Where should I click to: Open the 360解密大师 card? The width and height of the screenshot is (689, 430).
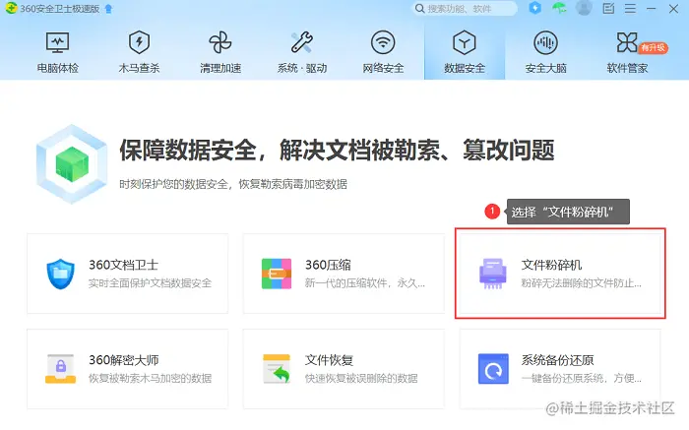127,369
